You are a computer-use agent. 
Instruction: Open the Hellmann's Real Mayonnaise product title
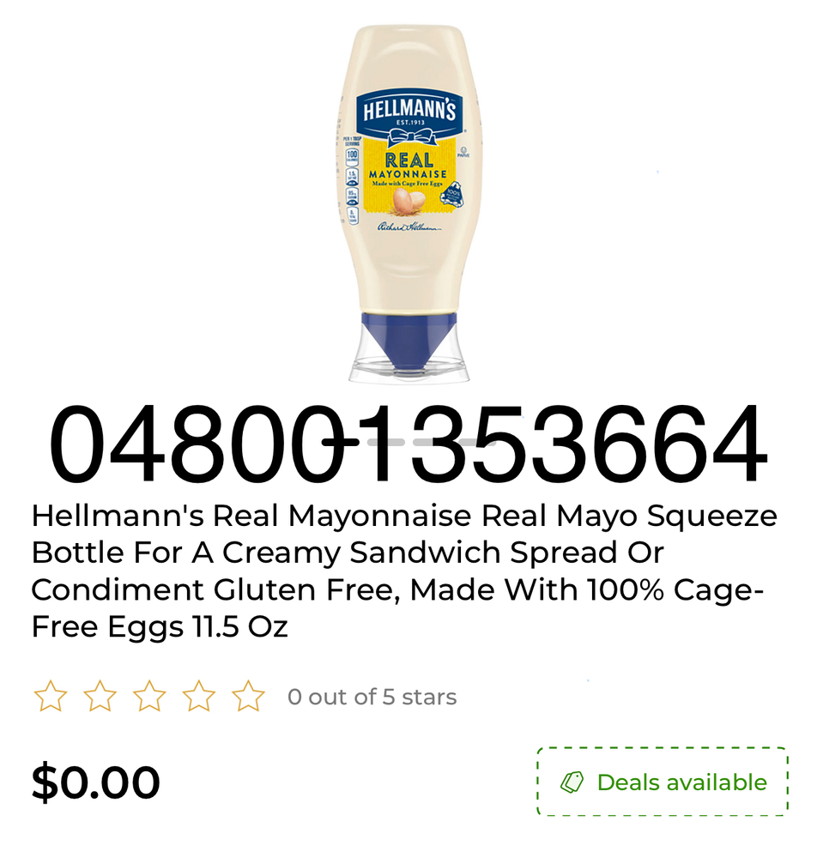pos(404,571)
